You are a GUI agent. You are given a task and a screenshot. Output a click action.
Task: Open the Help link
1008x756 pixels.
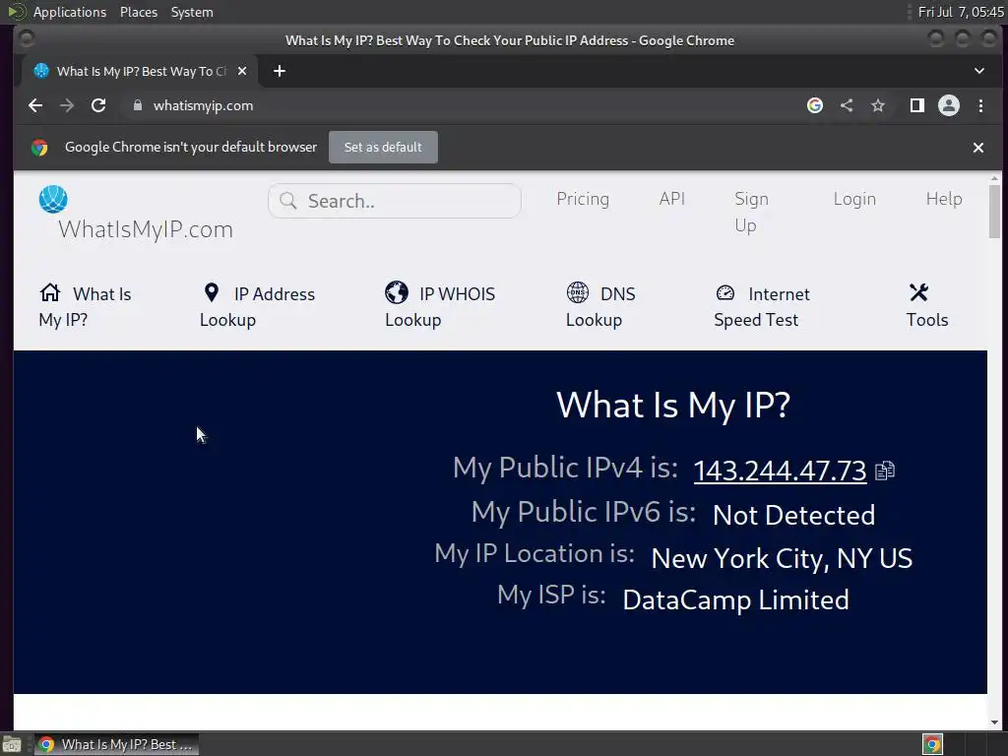(x=944, y=199)
